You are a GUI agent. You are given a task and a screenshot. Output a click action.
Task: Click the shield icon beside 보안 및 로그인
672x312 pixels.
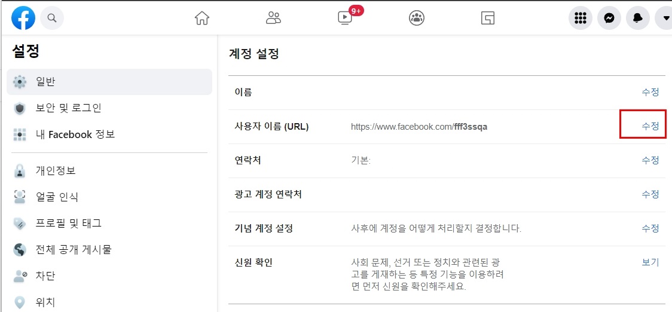(20, 108)
